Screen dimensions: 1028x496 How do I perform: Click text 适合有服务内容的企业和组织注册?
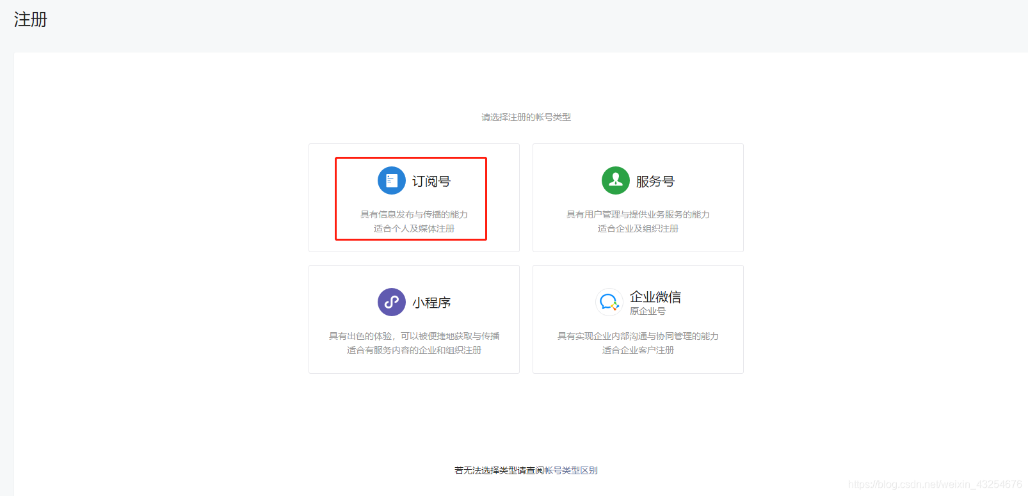(414, 350)
